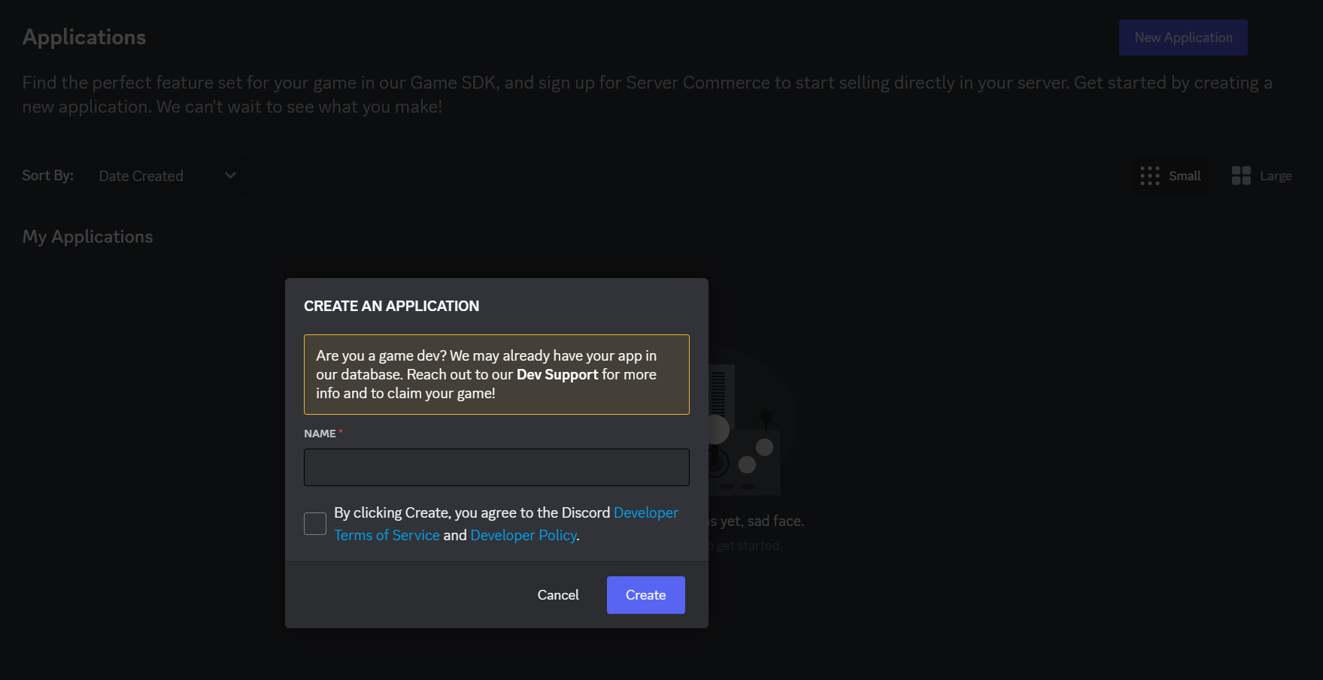Switch to Large four-square view icon

[x=1241, y=175]
